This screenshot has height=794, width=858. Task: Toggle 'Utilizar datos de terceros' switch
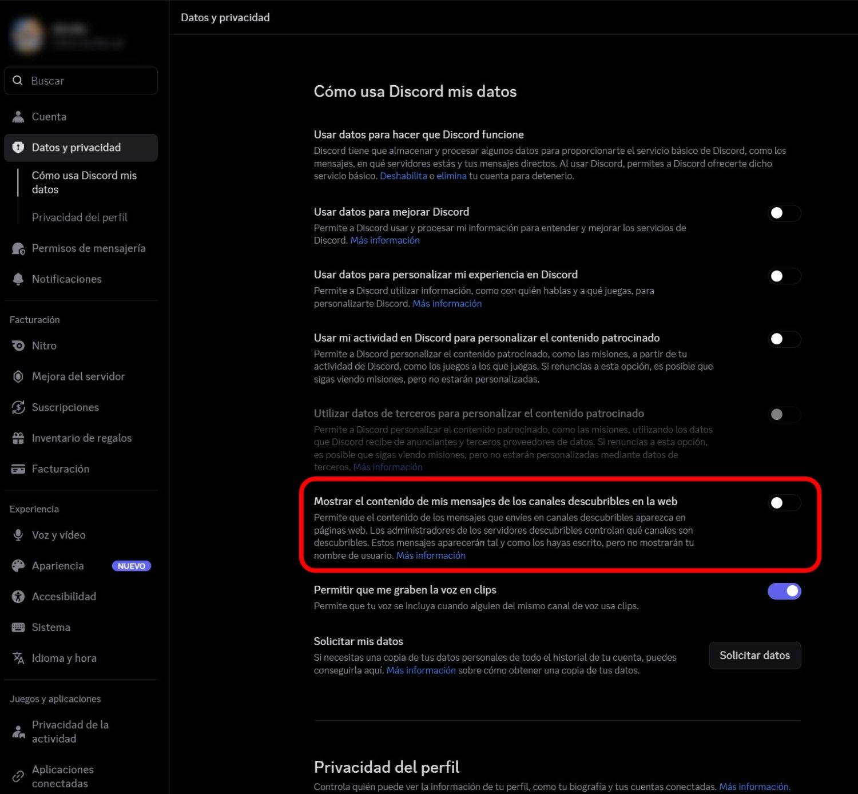tap(784, 415)
